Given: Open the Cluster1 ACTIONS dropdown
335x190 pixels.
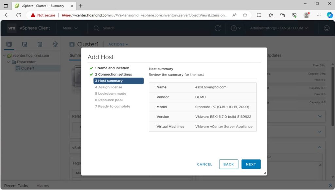Looking at the screenshot, I should tap(118, 44).
